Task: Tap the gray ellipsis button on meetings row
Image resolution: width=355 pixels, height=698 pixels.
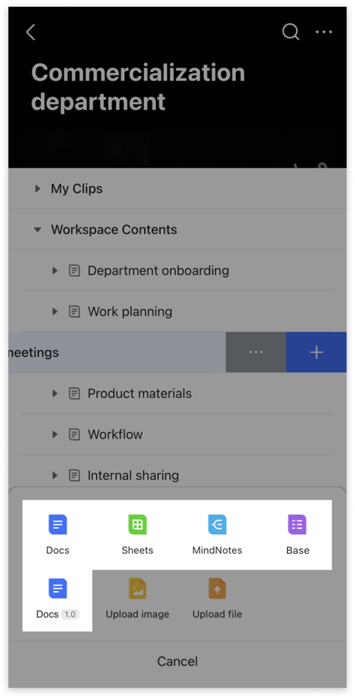Action: pos(256,353)
